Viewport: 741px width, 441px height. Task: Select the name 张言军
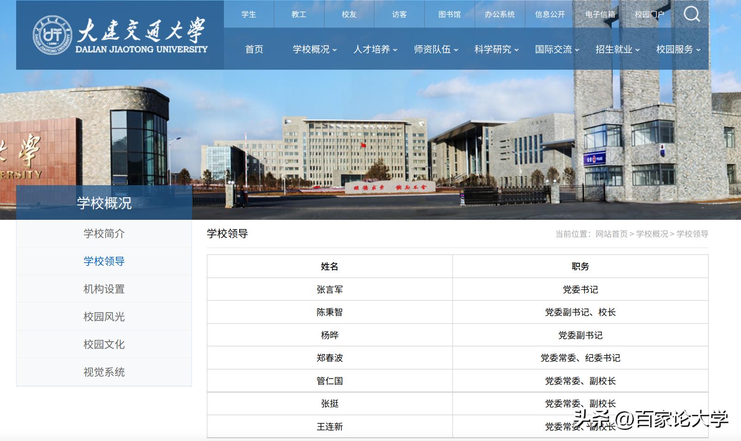pyautogui.click(x=330, y=290)
